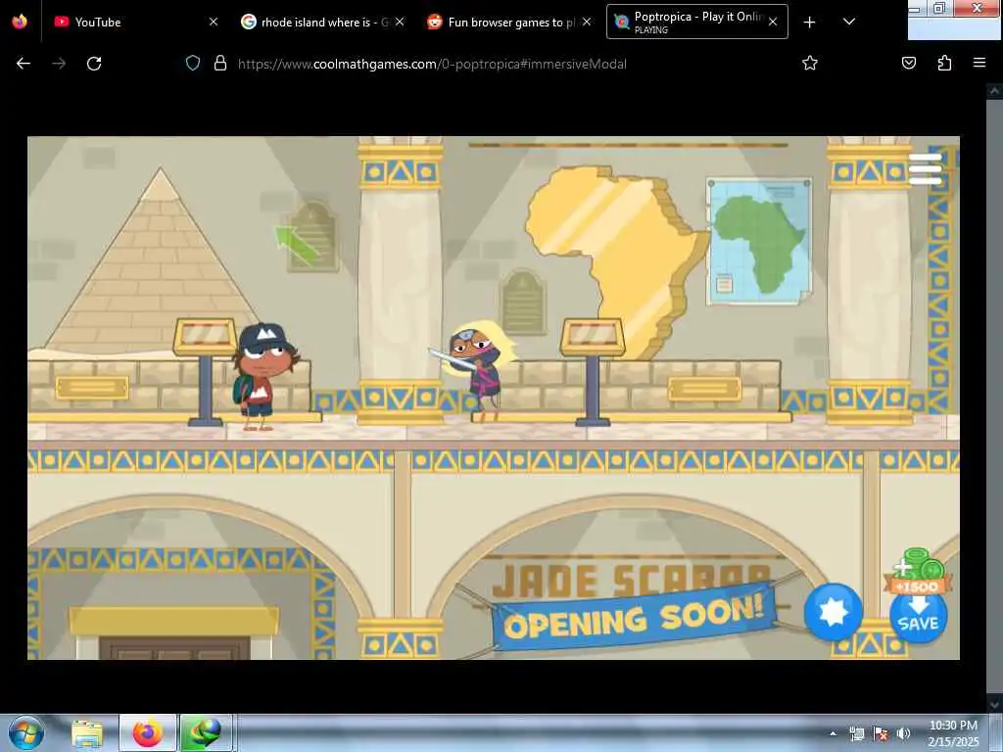The height and width of the screenshot is (752, 1003).
Task: Open the game hamburger menu
Action: pos(925,168)
